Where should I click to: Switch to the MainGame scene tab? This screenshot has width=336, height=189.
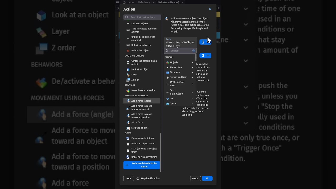144,2
